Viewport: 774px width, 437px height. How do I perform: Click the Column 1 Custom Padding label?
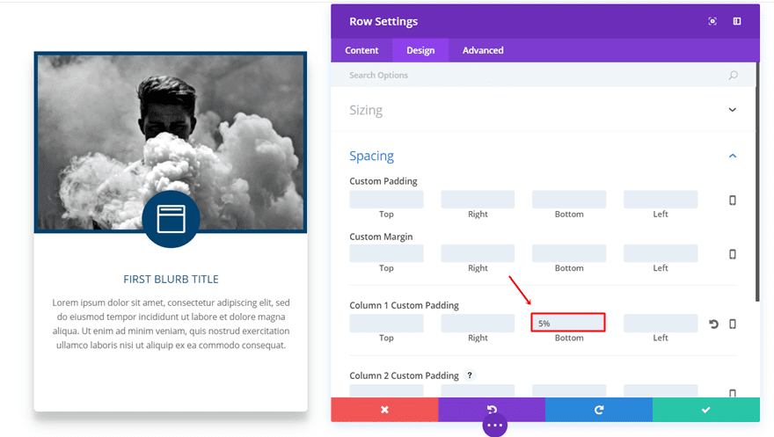point(404,305)
